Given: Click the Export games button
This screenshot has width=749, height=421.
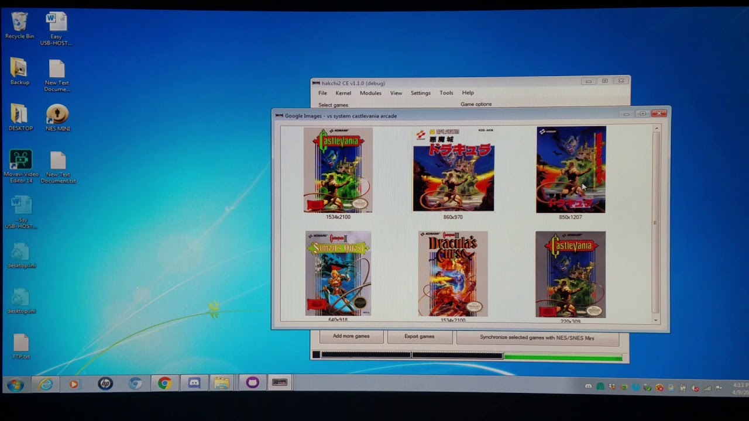Looking at the screenshot, I should point(420,337).
